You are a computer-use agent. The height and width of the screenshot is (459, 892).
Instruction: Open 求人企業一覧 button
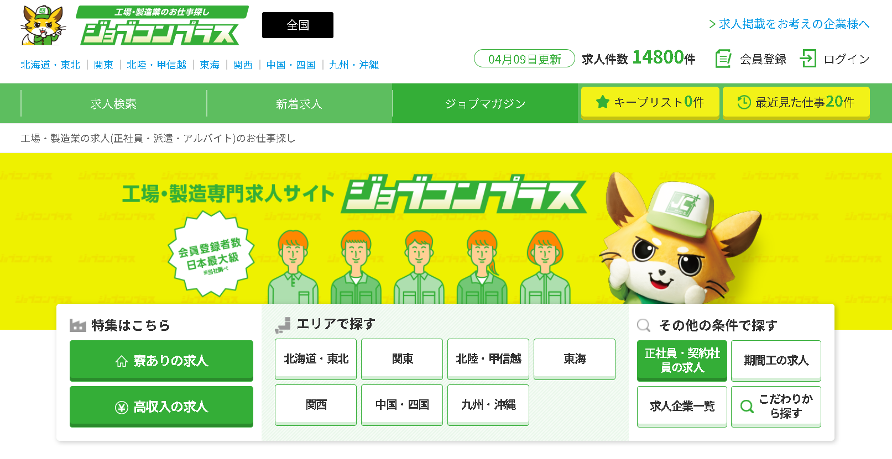tap(682, 407)
